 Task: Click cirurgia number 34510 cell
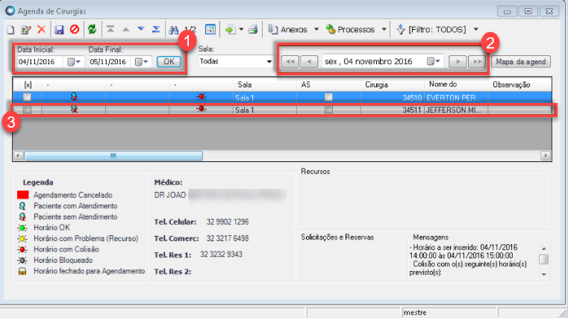point(393,98)
